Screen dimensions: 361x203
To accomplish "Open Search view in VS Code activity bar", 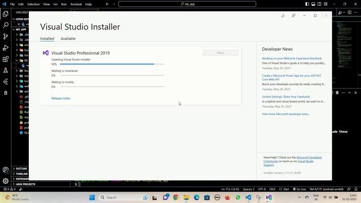I will 6,25.
